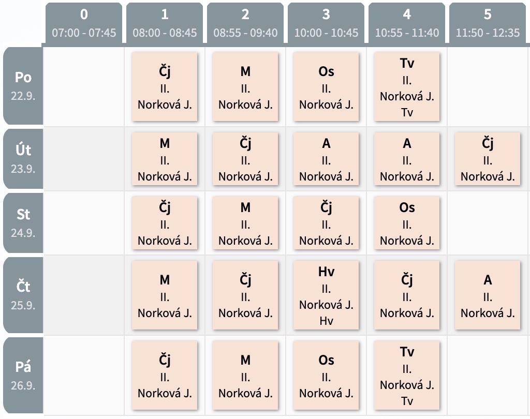Select period 1 header 08:00 - 08:45

click(165, 23)
